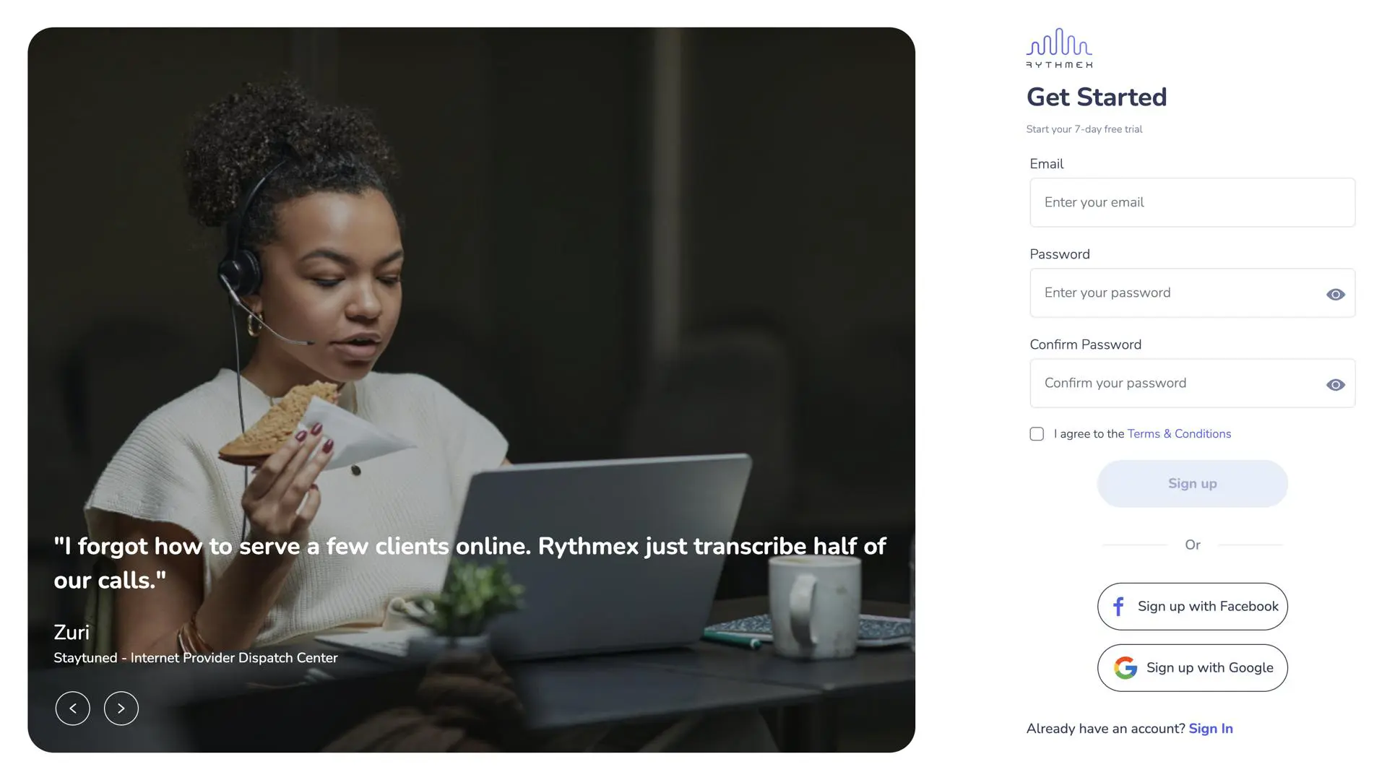Go to the previous testimonial with the left arrow
The width and height of the screenshot is (1387, 780).
(x=73, y=708)
